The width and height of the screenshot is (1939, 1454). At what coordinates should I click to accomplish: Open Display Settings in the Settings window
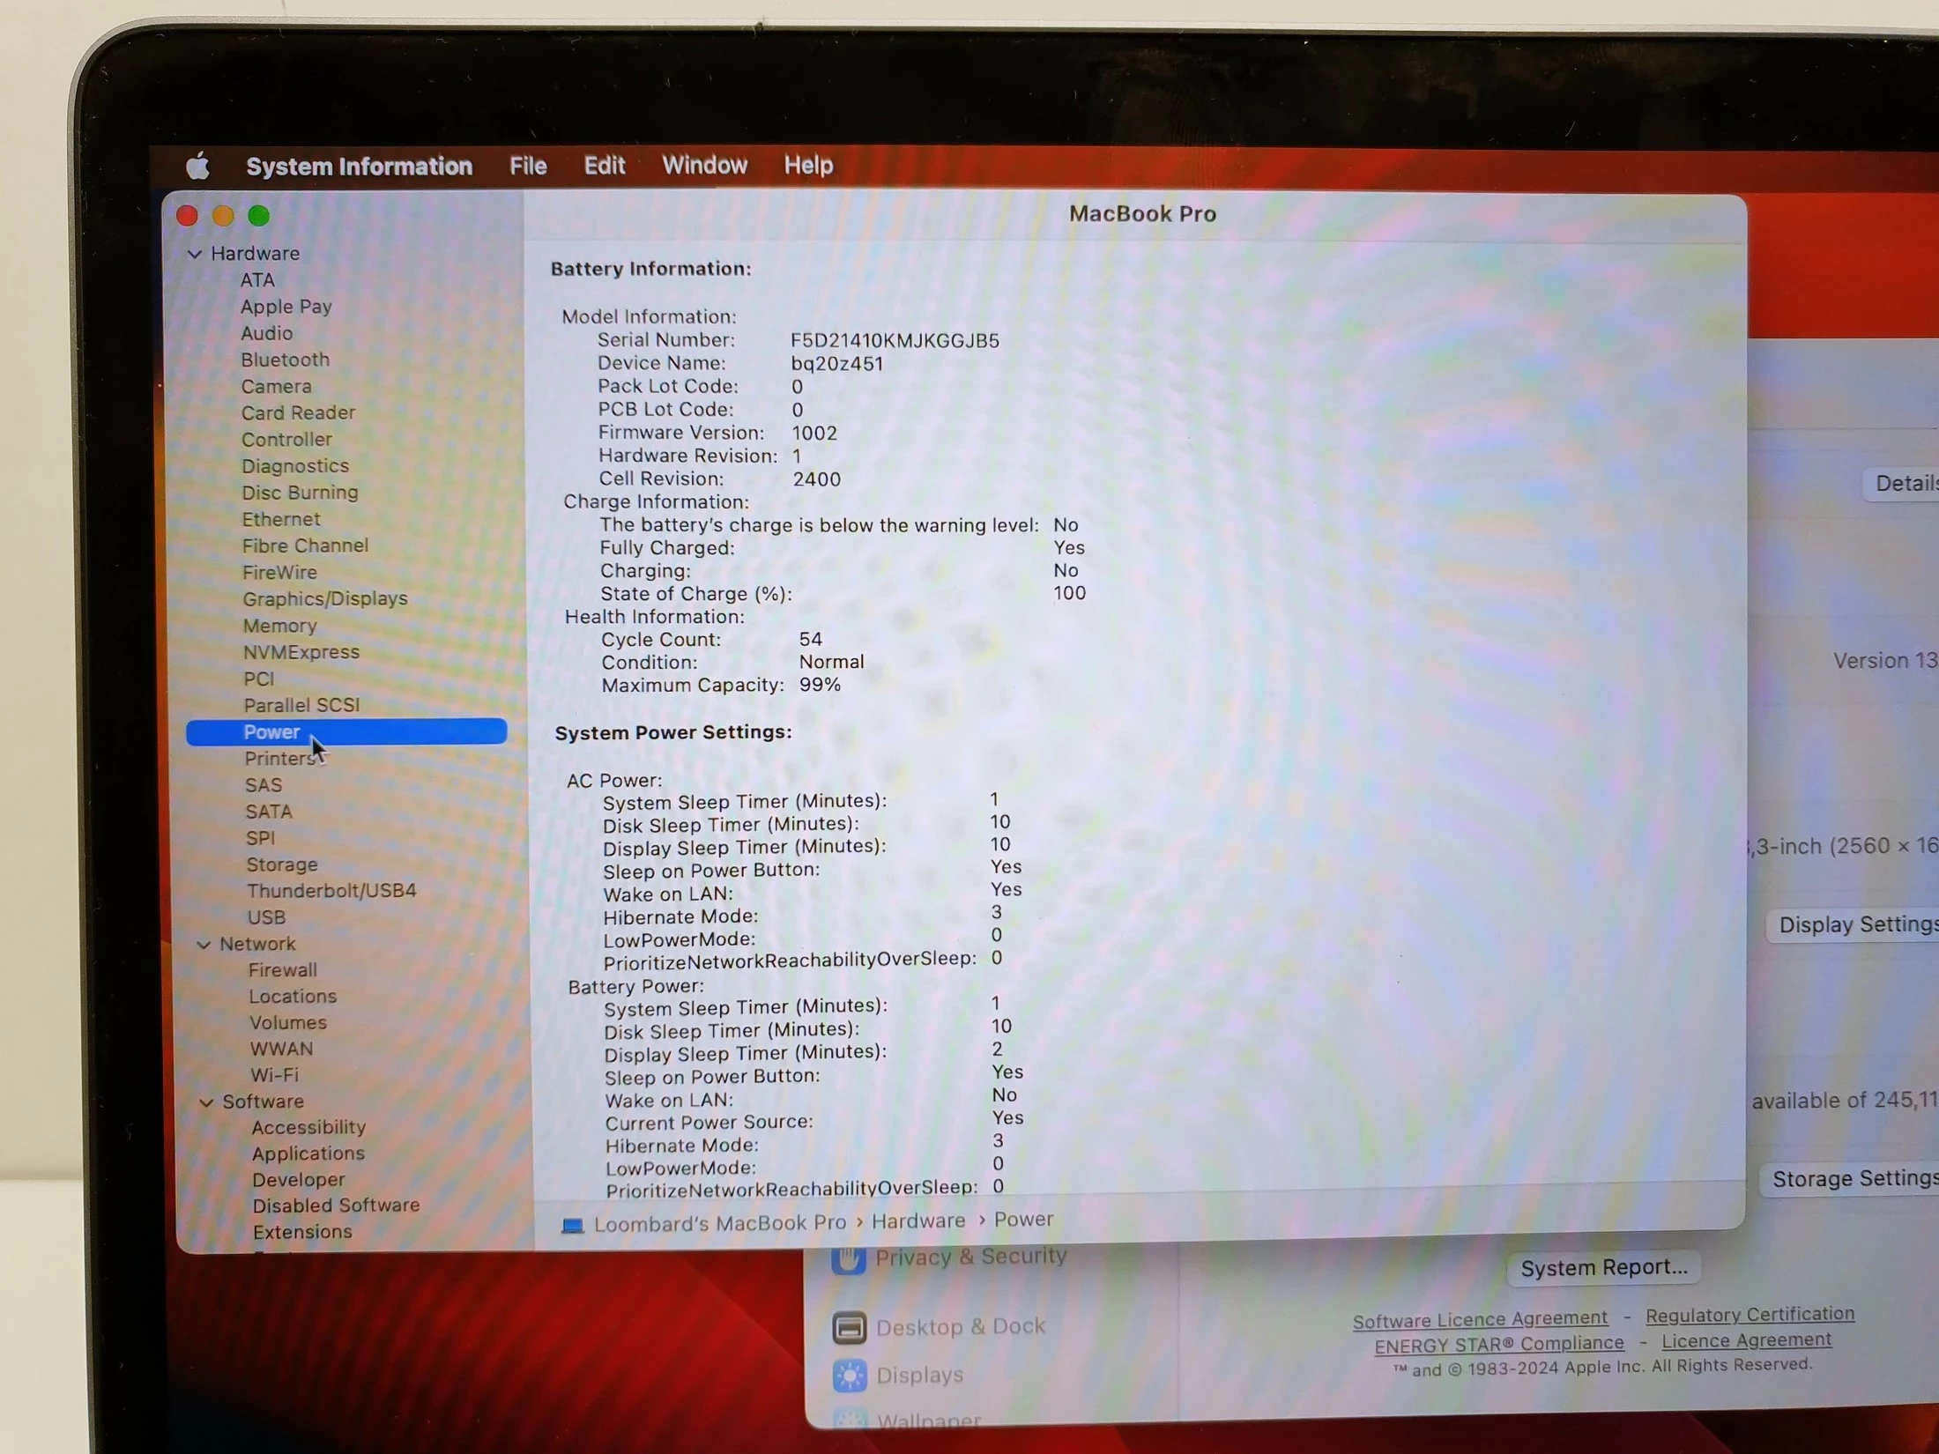1854,925
